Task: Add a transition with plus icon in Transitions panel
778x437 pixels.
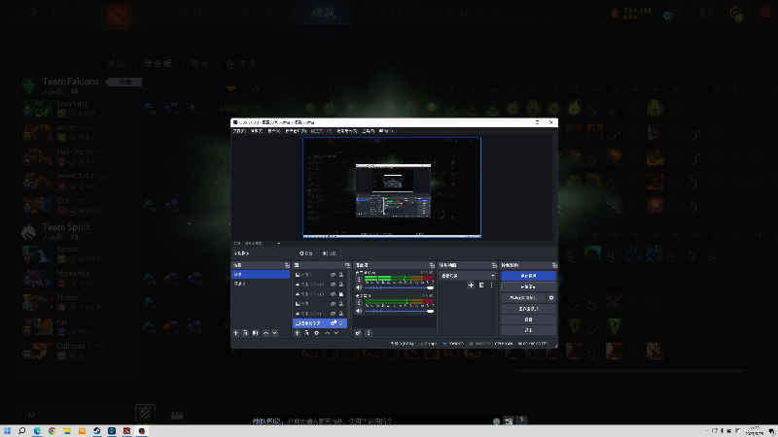Action: pyautogui.click(x=471, y=285)
